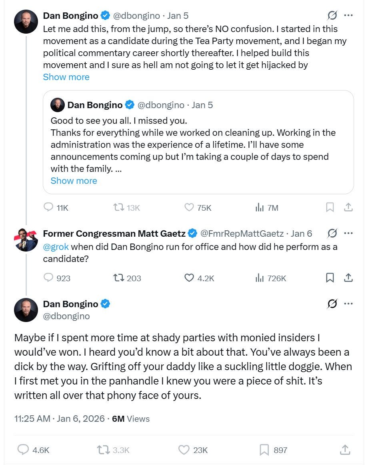Viewport: 366px width, 465px height.
Task: Open more options on Matt Gaetz's post
Action: pos(348,233)
